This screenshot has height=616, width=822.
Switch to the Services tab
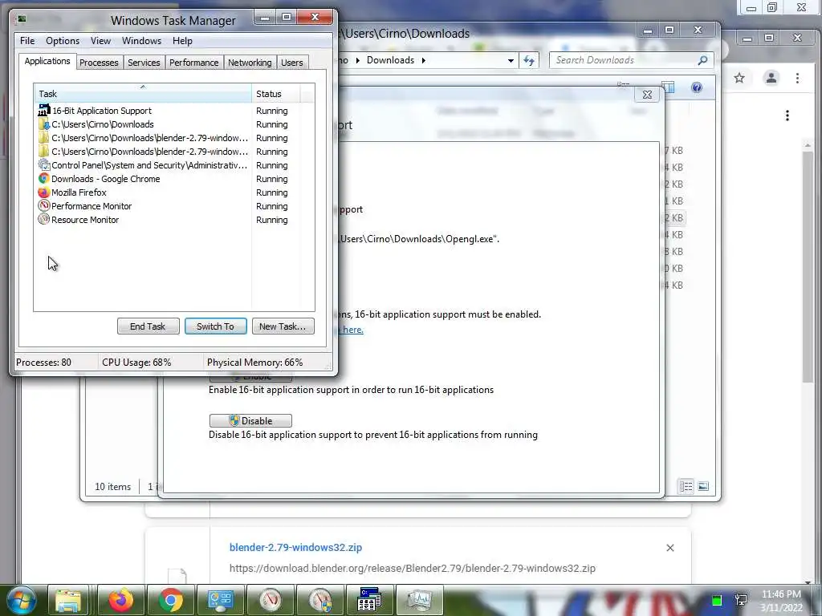144,63
